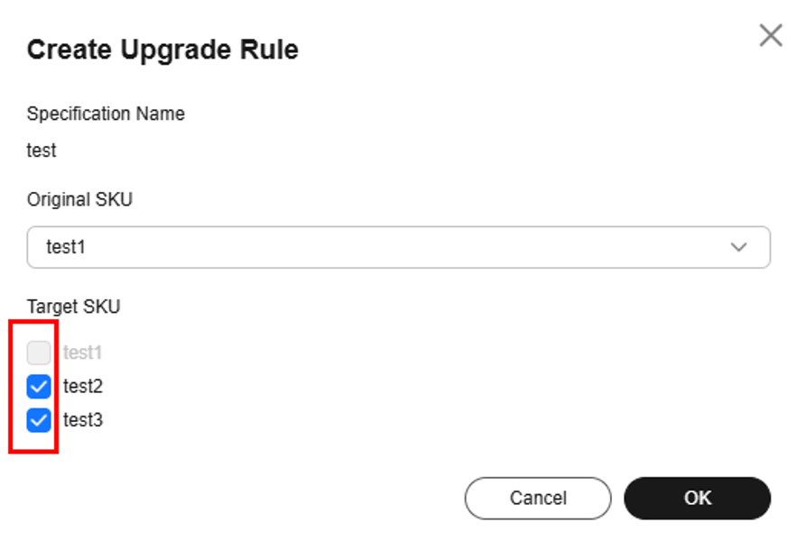Cancel the upgrade rule creation
806x559 pixels.
tap(538, 498)
